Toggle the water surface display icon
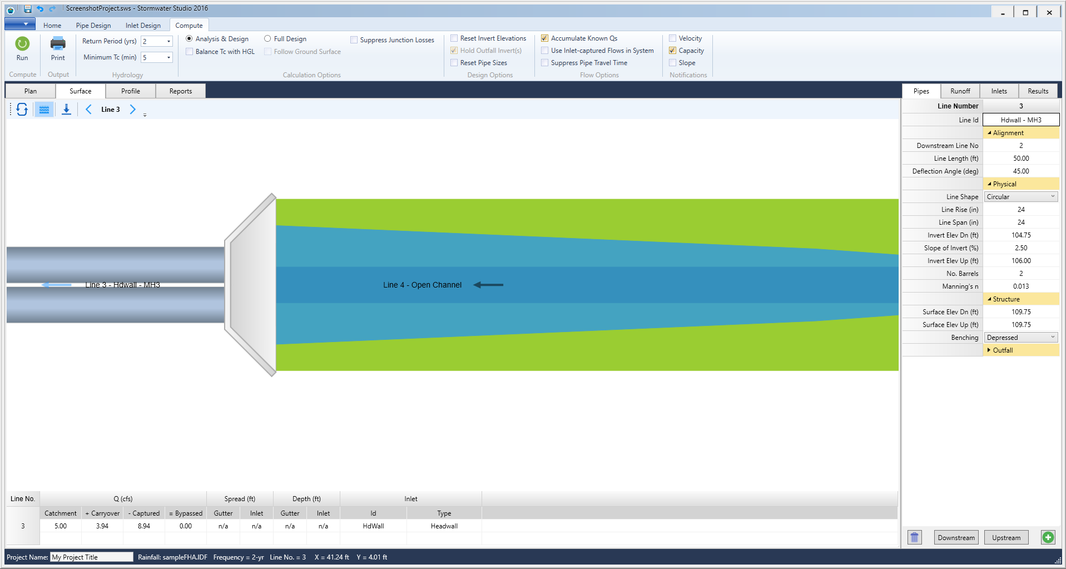1066x569 pixels. tap(44, 109)
